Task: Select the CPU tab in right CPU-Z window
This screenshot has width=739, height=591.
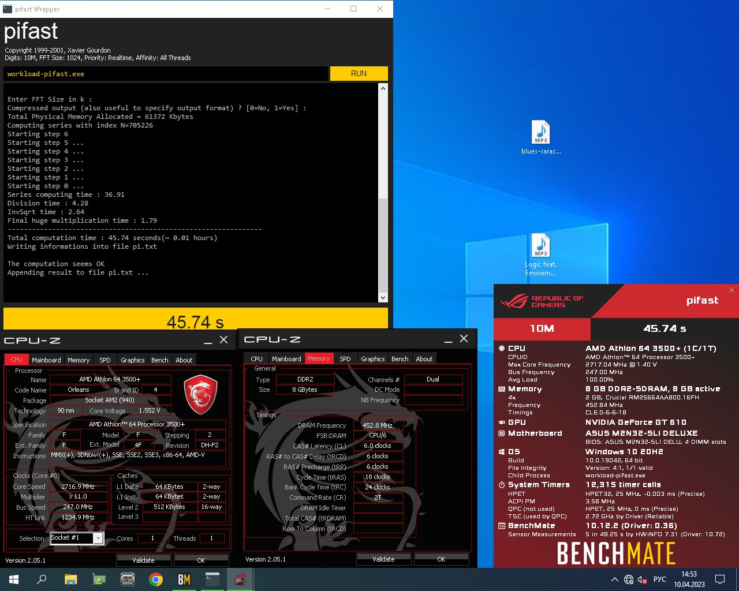Action: tap(257, 358)
